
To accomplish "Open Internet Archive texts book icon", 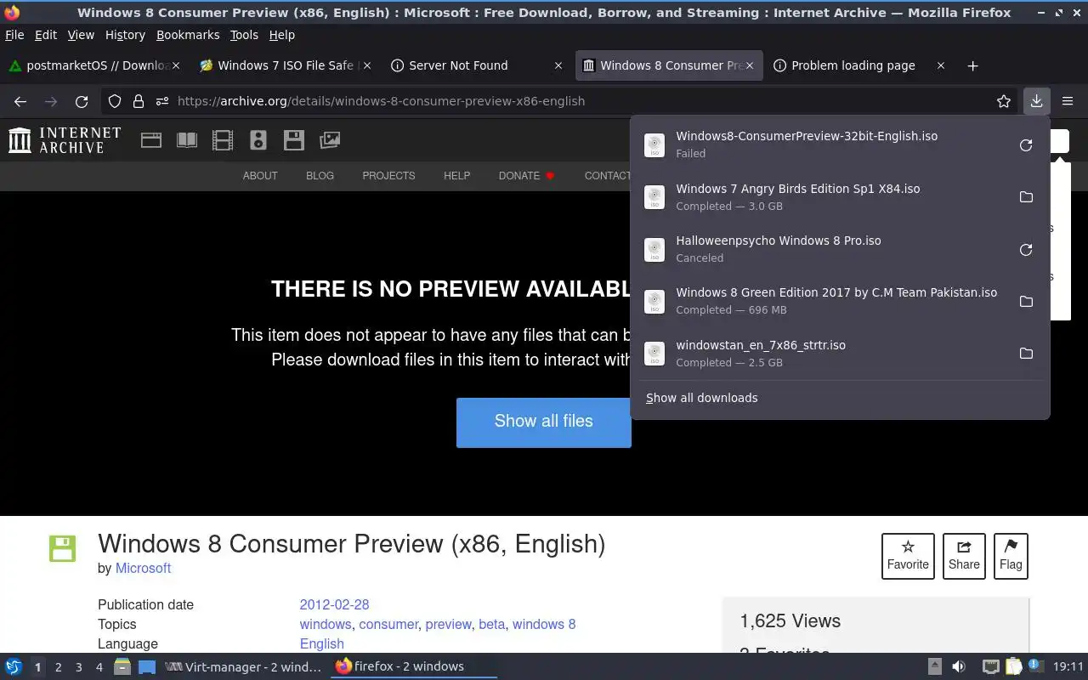I will 187,140.
